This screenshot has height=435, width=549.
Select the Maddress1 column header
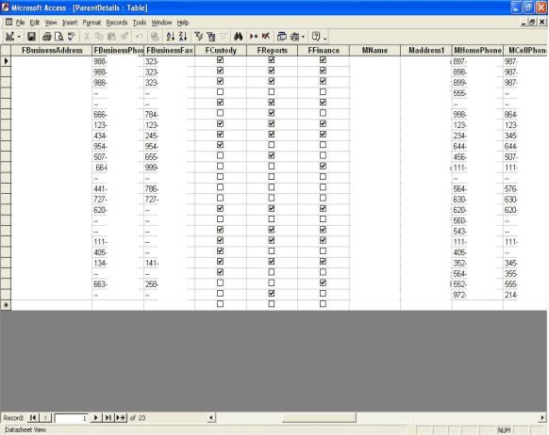point(426,50)
